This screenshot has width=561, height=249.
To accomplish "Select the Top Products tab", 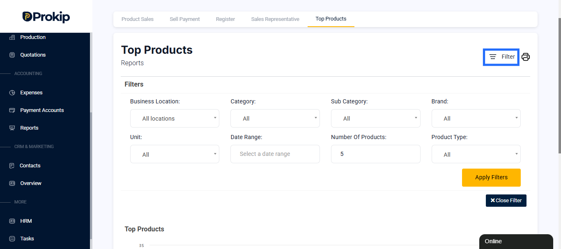I will tap(331, 19).
